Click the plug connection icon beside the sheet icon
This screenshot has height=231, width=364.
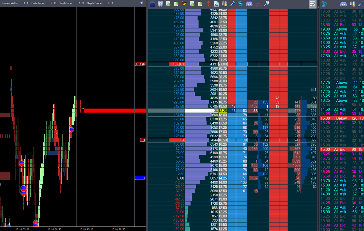tap(224, 4)
